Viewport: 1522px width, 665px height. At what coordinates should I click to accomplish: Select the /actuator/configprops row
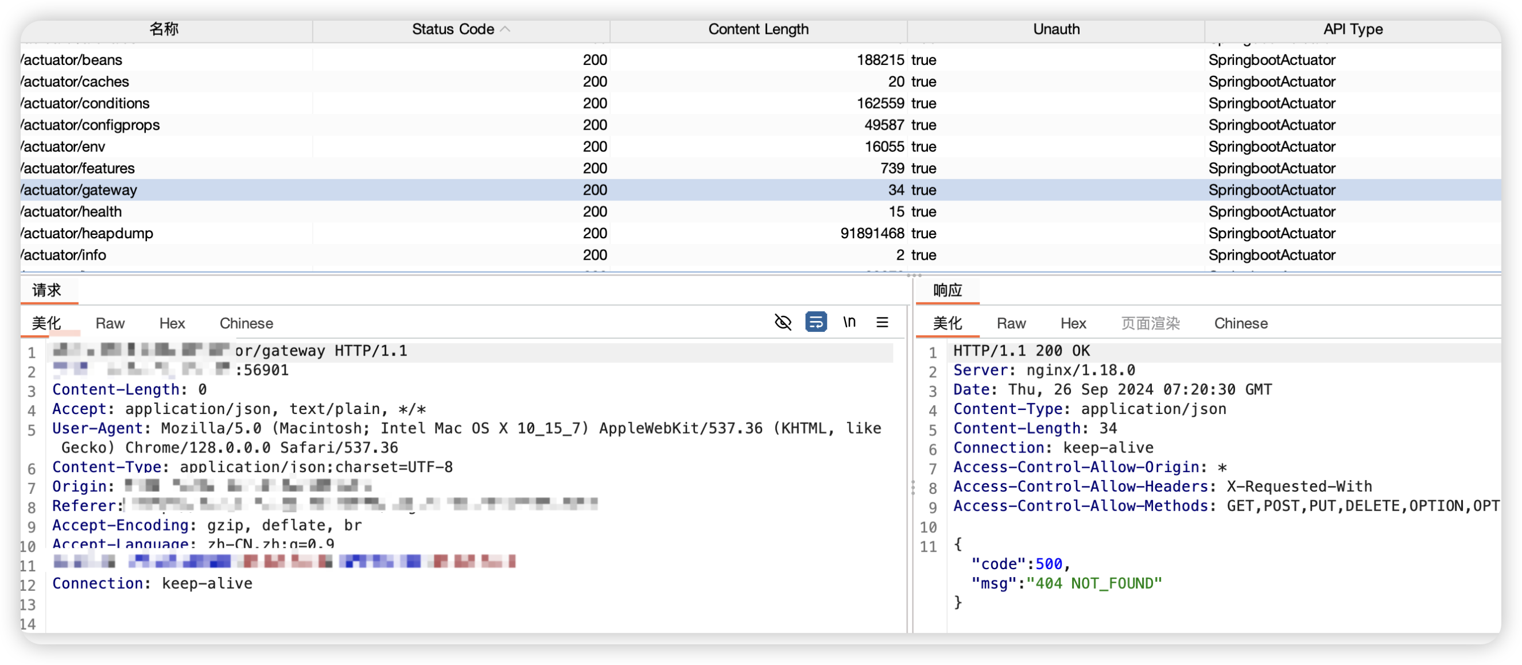760,125
